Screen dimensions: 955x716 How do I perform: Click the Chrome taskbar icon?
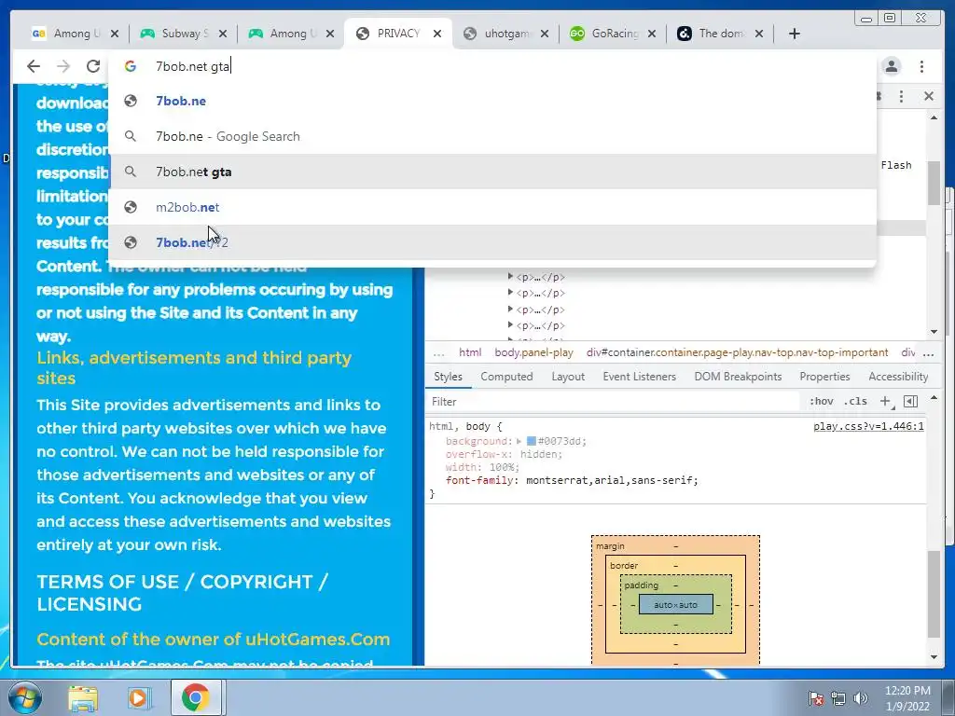(196, 697)
